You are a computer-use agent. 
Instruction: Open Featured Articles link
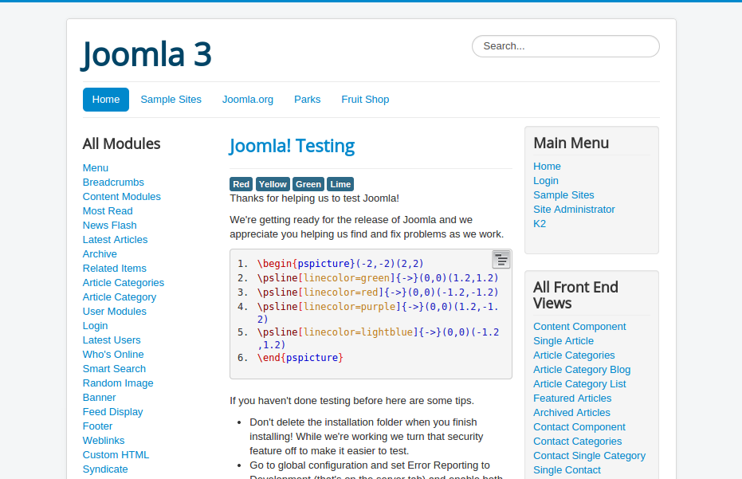point(572,399)
